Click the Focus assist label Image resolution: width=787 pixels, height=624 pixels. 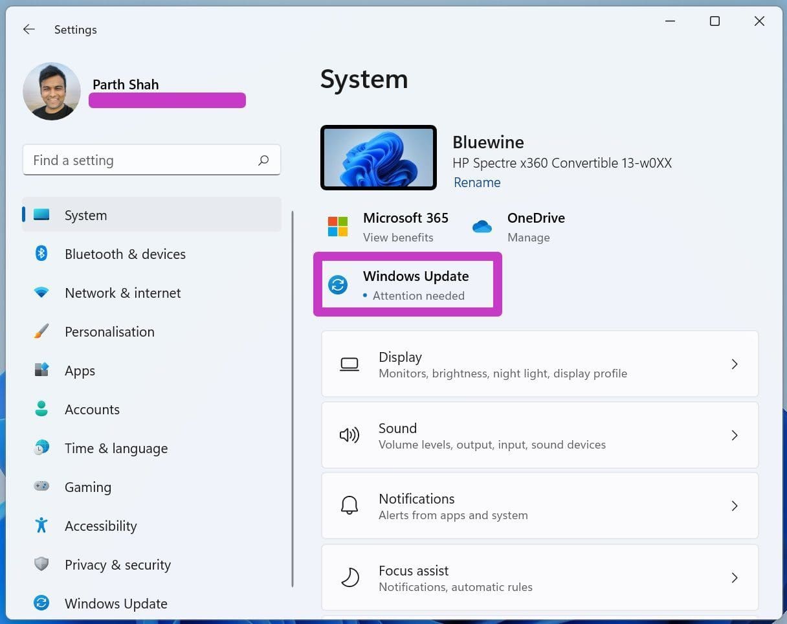(x=414, y=570)
